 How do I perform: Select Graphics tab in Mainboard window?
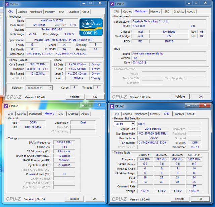tap(179, 12)
